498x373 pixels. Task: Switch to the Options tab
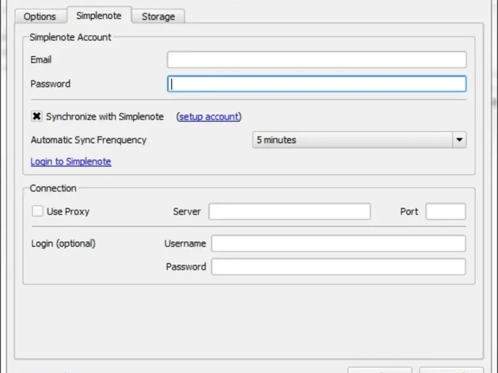40,16
